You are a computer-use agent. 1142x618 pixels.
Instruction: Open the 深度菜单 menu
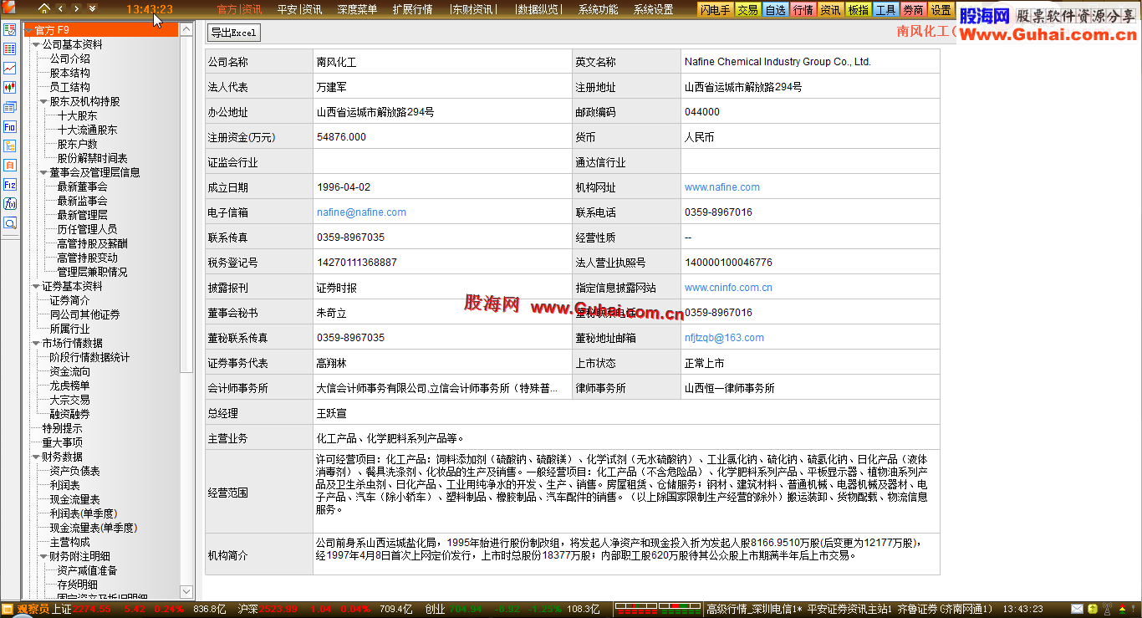point(357,10)
